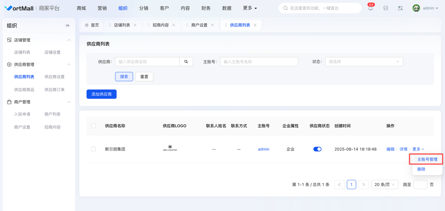
Task: Click the 添加供应商 button
Action: coord(102,94)
